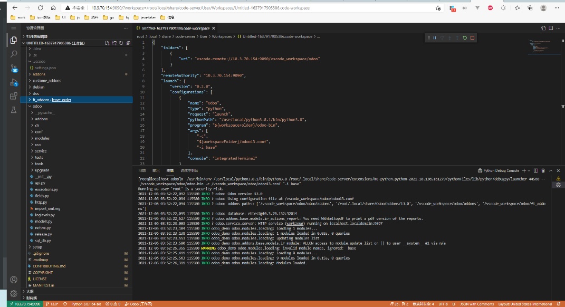Select Python 3.8.1 64-bit interpreter status

pyautogui.click(x=86, y=304)
